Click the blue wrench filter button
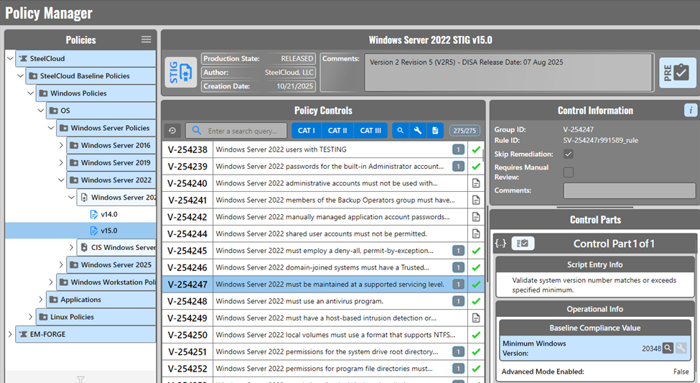The height and width of the screenshot is (383, 700). tap(418, 131)
